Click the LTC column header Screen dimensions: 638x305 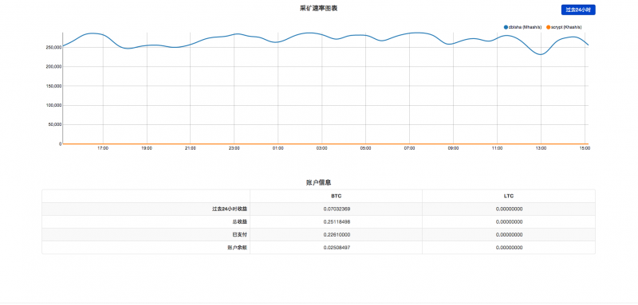tap(509, 196)
